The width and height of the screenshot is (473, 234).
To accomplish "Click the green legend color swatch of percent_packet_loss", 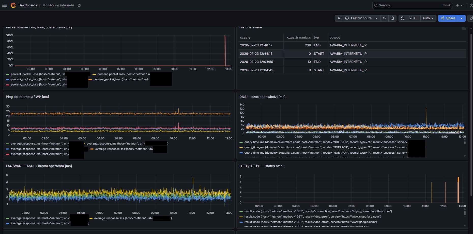I will pyautogui.click(x=7, y=74).
